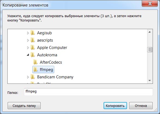The width and height of the screenshot is (160, 114).
Task: Expand the aescripts folder arrow
Action: click(28, 40)
